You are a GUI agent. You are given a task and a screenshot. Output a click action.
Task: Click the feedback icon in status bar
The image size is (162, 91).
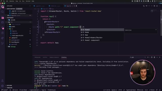157,90
